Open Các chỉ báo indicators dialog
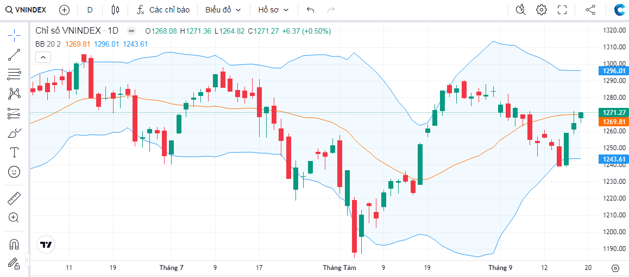Image resolution: width=629 pixels, height=277 pixels. tap(163, 10)
